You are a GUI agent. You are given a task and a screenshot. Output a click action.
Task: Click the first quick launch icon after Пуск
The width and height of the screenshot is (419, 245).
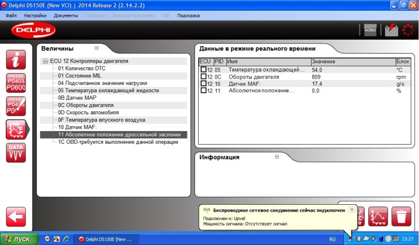47,239
